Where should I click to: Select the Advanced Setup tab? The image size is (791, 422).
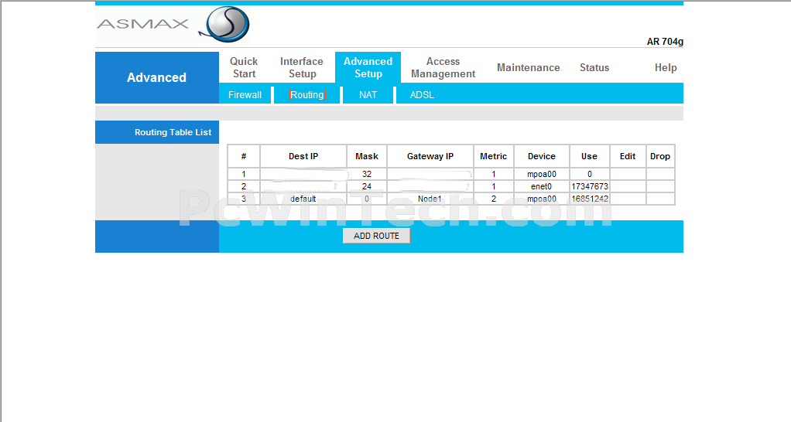(x=368, y=67)
